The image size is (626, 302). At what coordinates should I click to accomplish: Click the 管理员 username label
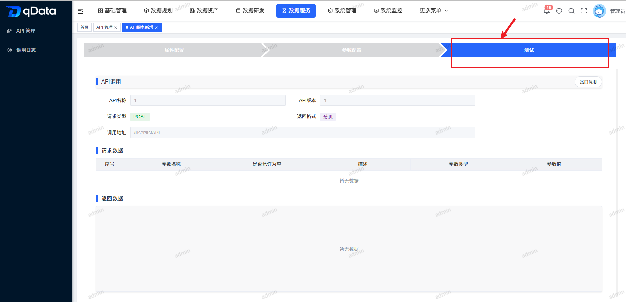(x=617, y=11)
